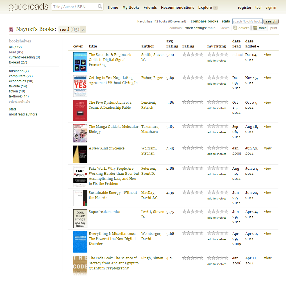286x286 pixels.
Task: Open Explore menu item
Action: pos(205,8)
